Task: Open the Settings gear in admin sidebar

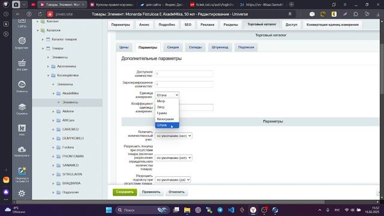Action: pos(22,193)
